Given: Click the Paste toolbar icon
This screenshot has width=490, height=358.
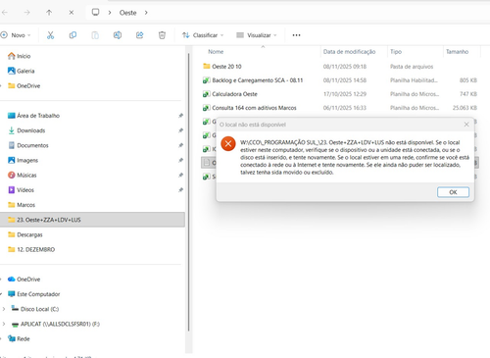Looking at the screenshot, I should coord(95,35).
